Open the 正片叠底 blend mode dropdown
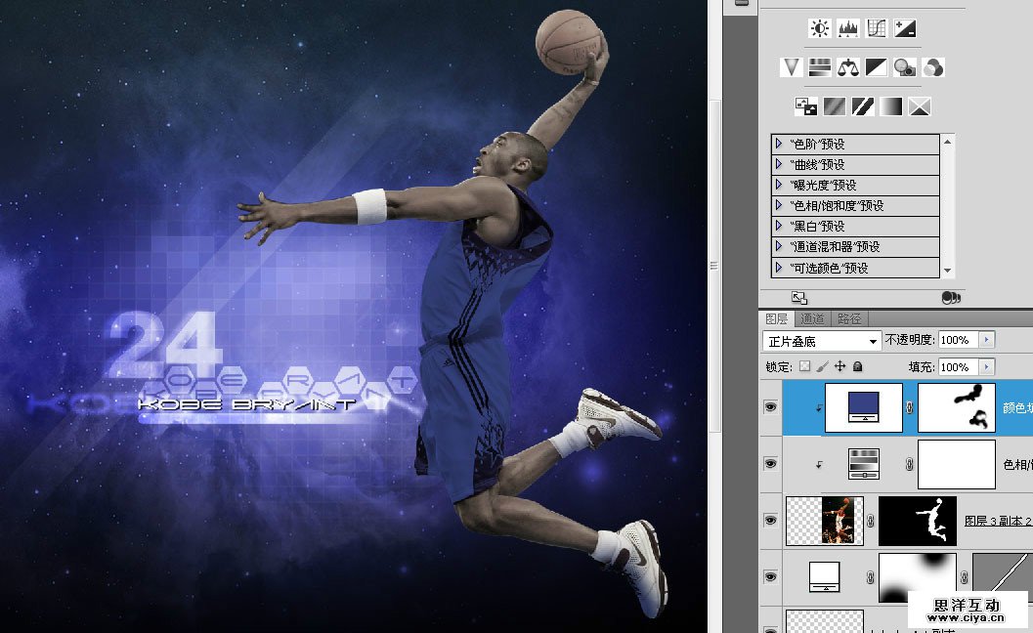The image size is (1033, 633). (x=819, y=340)
